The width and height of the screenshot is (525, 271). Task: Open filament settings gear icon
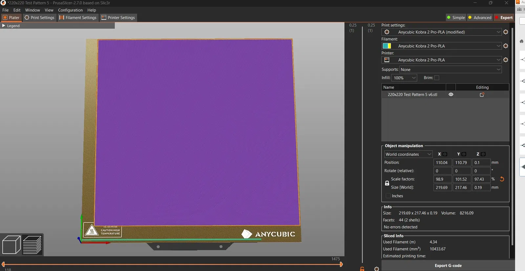[x=506, y=46]
